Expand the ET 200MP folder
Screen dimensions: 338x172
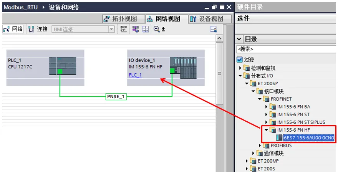click(x=247, y=161)
